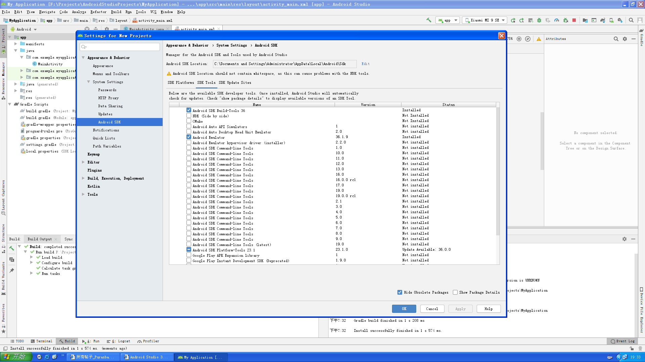The image size is (645, 362).
Task: Check Android Auto API Simulators checkbox
Action: click(189, 126)
